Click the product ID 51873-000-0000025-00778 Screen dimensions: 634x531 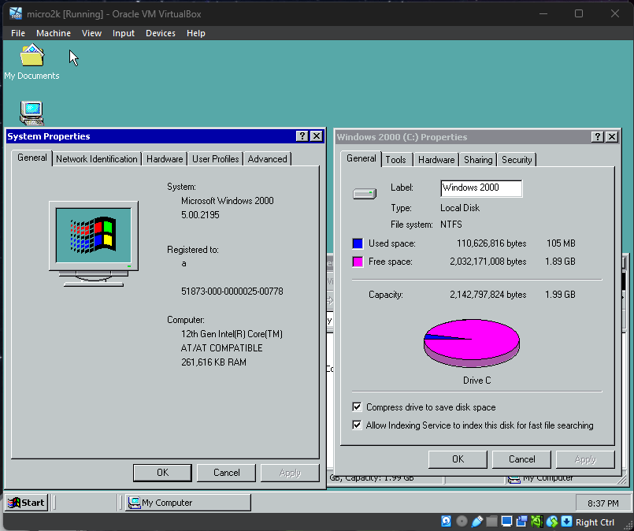232,291
